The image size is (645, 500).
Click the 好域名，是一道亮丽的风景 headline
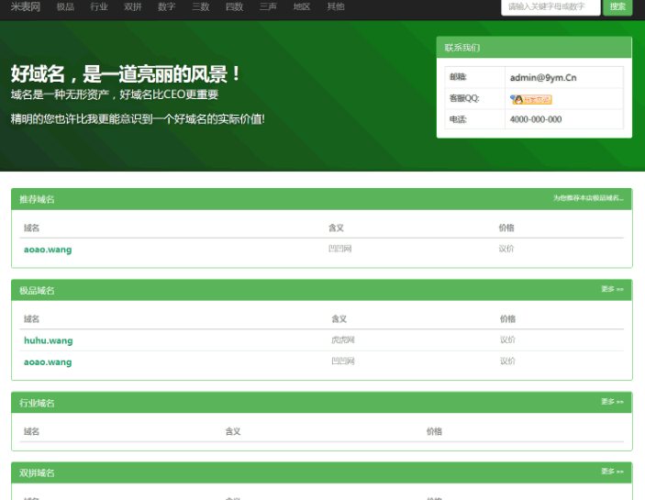click(x=126, y=74)
